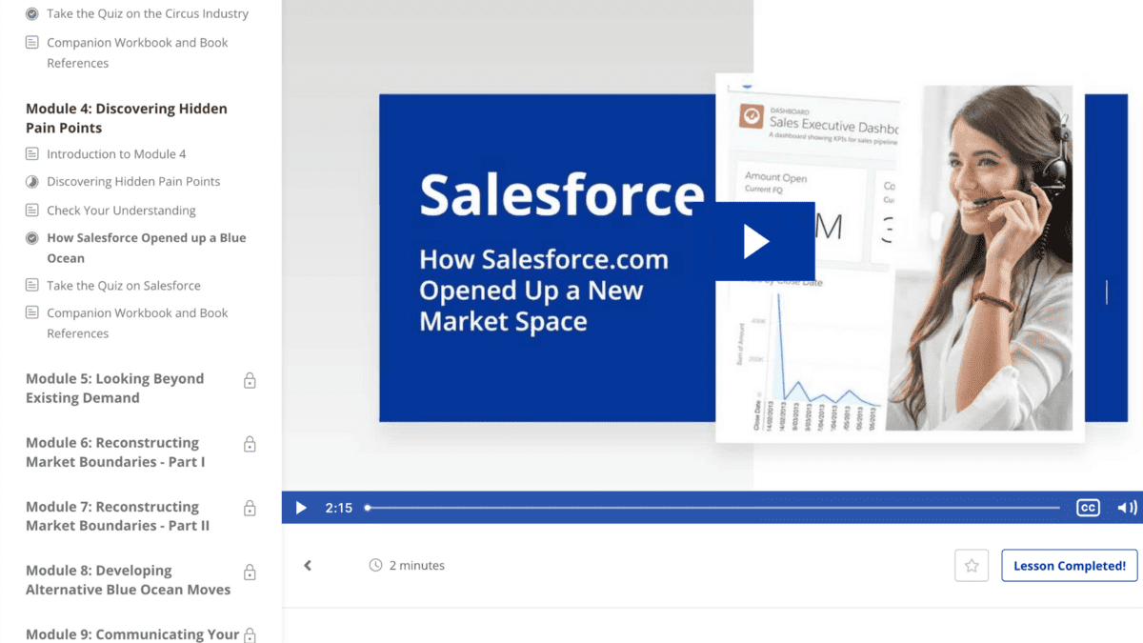1143x643 pixels.
Task: Click check icon beside How Salesforce Opened lesson
Action: pyautogui.click(x=32, y=238)
